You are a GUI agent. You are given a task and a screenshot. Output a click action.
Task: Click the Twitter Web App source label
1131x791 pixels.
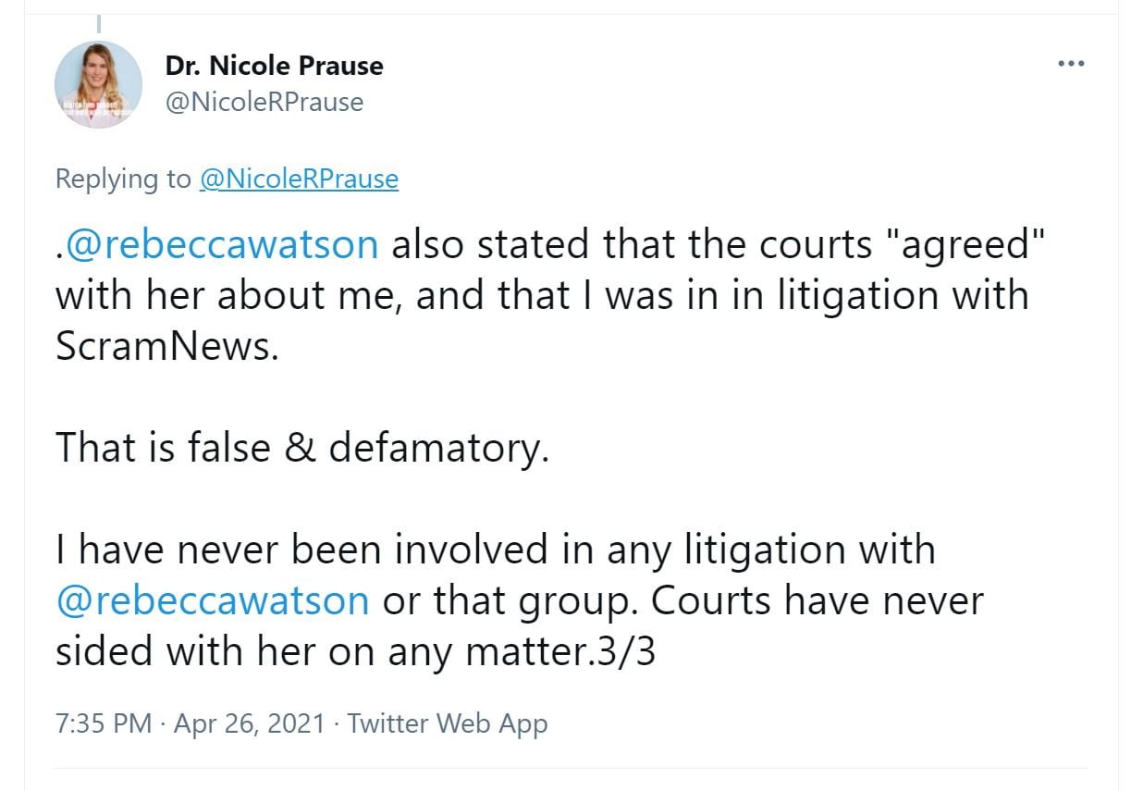click(x=448, y=723)
